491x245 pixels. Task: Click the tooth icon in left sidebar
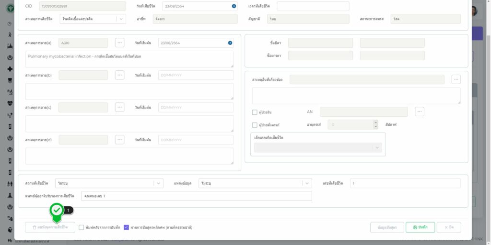pos(10,80)
